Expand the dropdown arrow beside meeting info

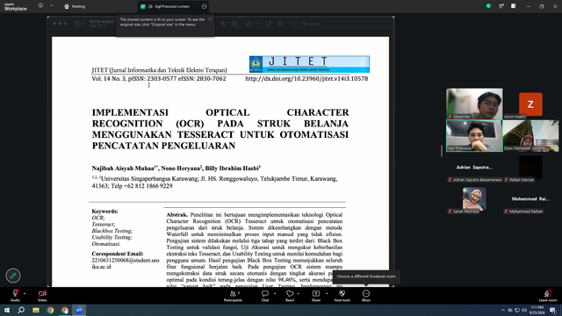(51, 6)
